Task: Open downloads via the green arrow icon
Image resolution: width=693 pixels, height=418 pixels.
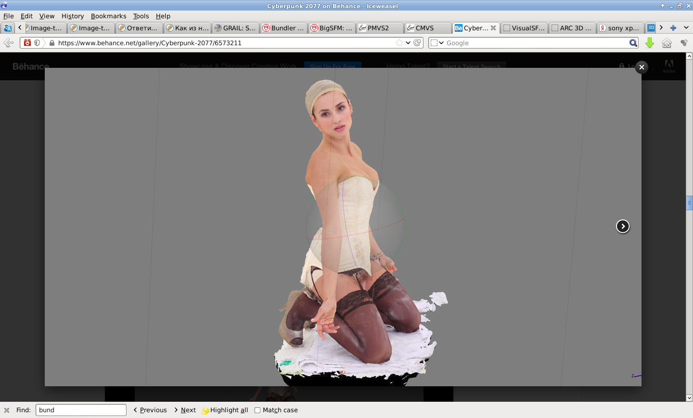Action: 650,43
